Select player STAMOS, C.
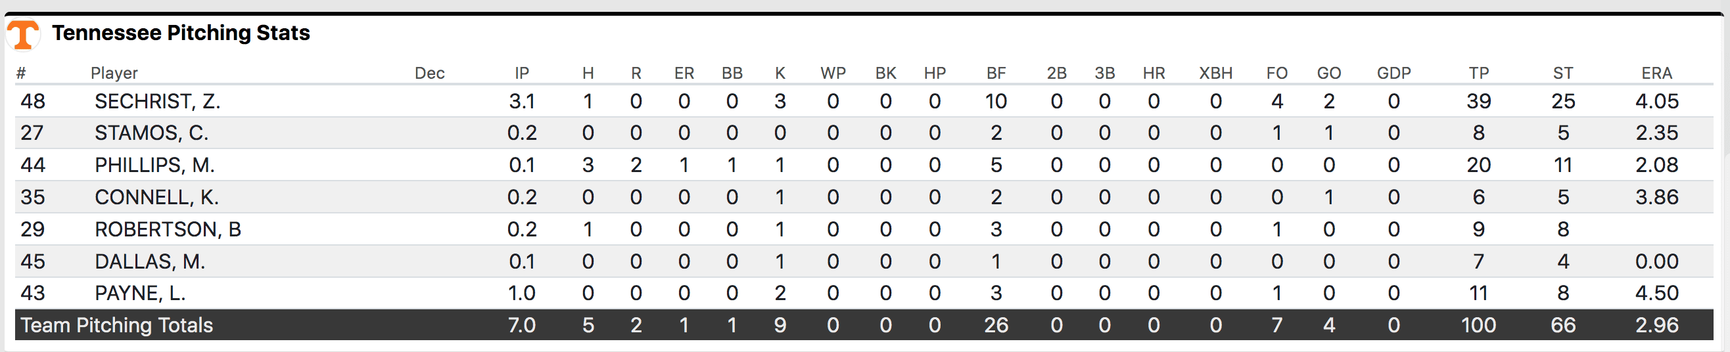The height and width of the screenshot is (352, 1730). pyautogui.click(x=151, y=133)
